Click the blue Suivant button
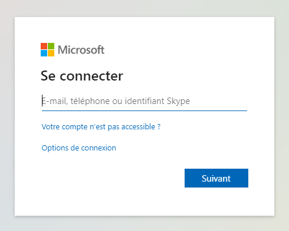The height and width of the screenshot is (231, 289). 216,178
